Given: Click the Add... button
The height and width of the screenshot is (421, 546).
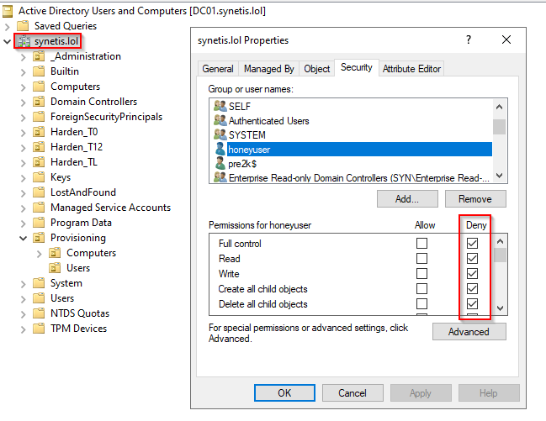Looking at the screenshot, I should [407, 199].
